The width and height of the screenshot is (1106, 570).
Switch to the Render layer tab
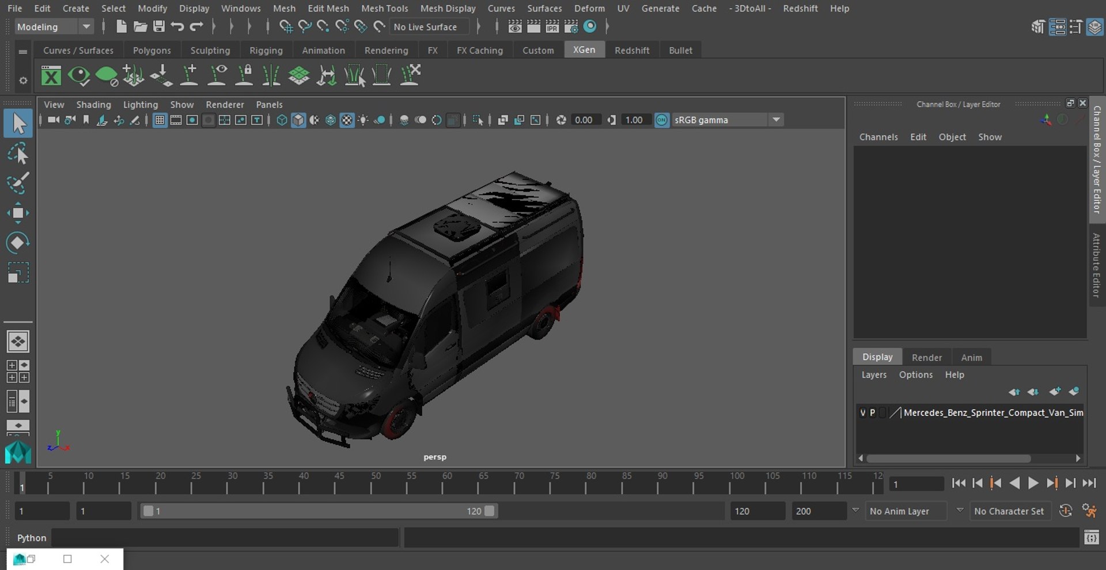(926, 357)
